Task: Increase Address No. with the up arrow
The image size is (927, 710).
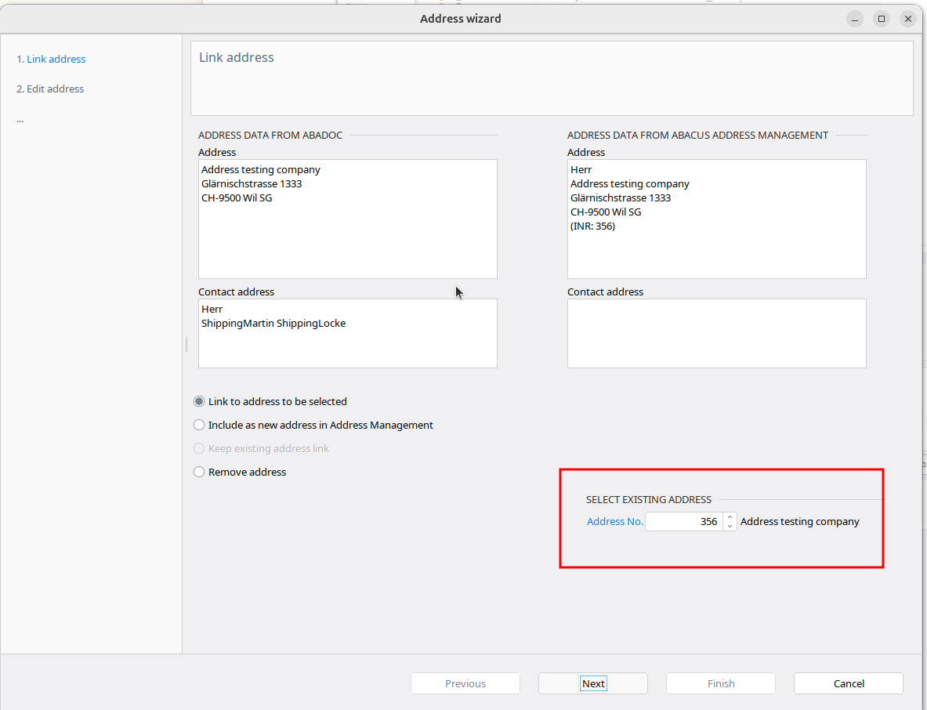Action: point(730,517)
